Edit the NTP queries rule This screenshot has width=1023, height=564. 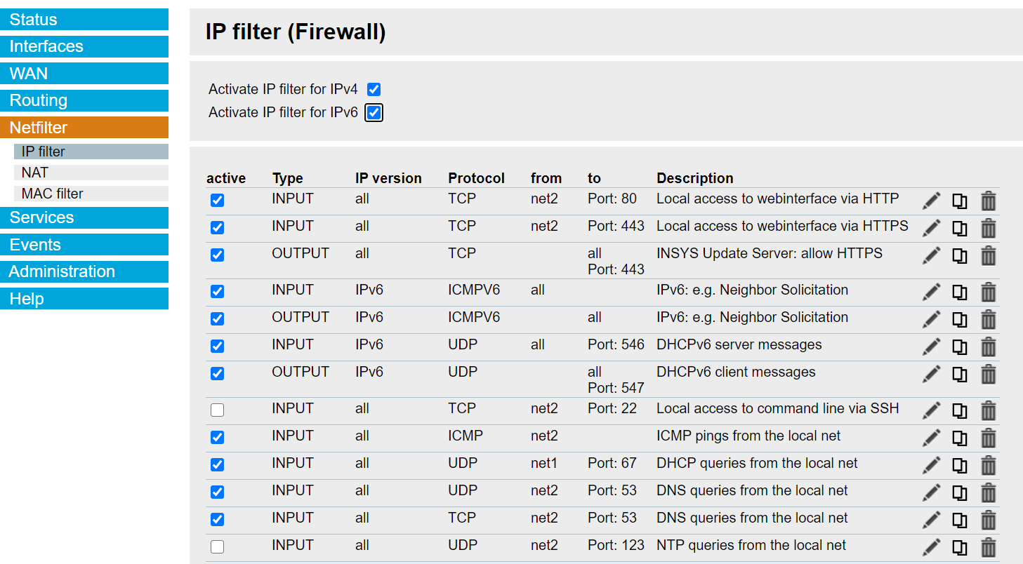click(931, 547)
